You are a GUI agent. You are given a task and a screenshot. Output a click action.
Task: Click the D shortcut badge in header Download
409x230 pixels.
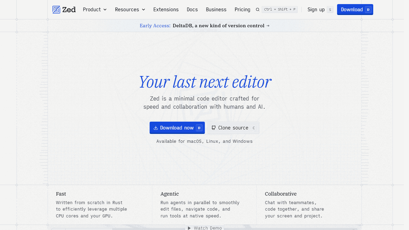pos(368,10)
